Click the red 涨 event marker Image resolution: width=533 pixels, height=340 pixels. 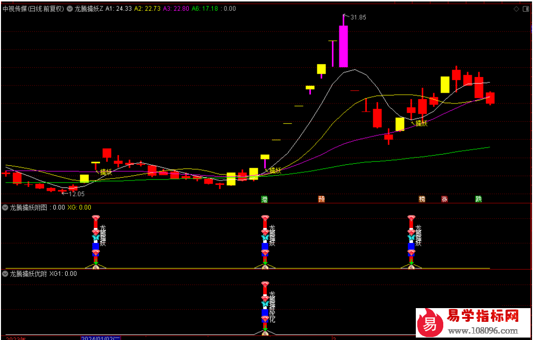tap(445, 199)
